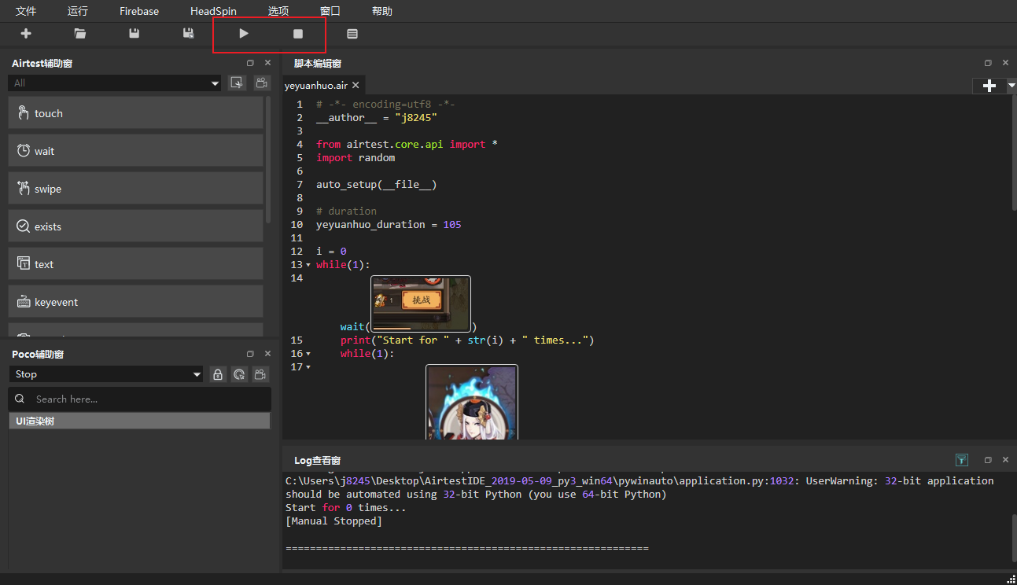Insert a wait command from Airtest panel
The height and width of the screenshot is (585, 1017).
point(136,151)
